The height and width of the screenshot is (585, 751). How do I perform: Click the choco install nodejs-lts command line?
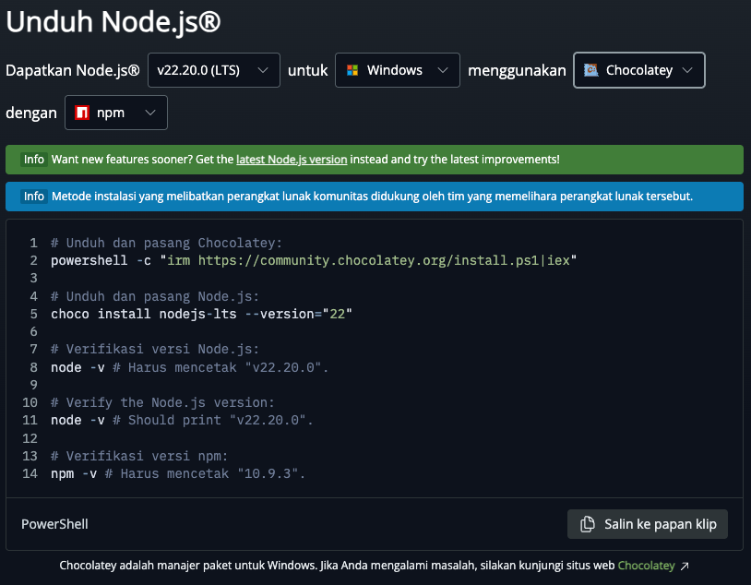[x=201, y=314]
